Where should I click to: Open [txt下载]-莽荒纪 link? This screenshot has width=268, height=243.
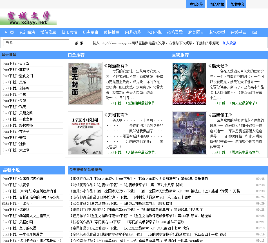(16, 70)
